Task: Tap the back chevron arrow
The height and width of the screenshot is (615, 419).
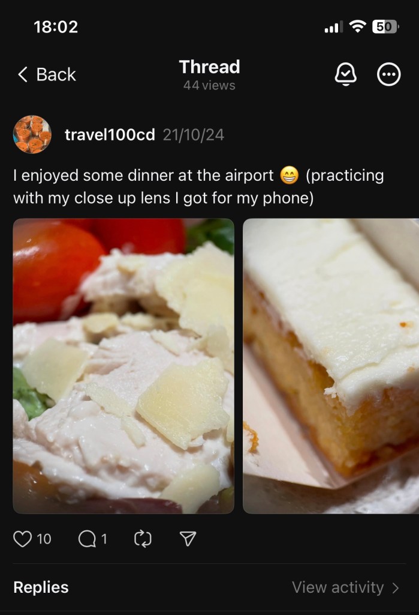Action: [x=23, y=74]
